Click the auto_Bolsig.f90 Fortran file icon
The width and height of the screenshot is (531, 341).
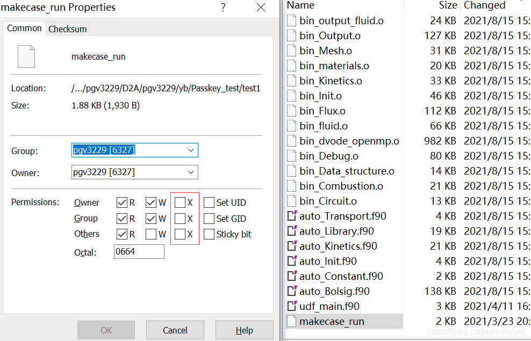292,291
